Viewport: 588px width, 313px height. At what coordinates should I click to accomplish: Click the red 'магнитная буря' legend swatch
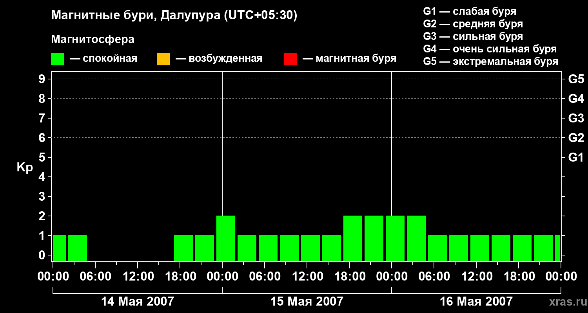pos(290,59)
